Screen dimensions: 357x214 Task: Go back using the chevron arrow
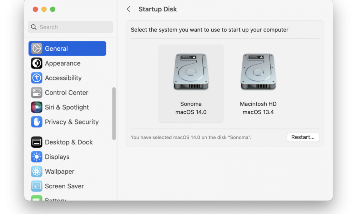point(129,9)
